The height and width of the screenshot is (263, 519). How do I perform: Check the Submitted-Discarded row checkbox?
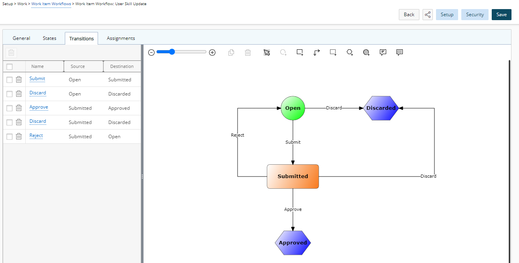tap(9, 122)
